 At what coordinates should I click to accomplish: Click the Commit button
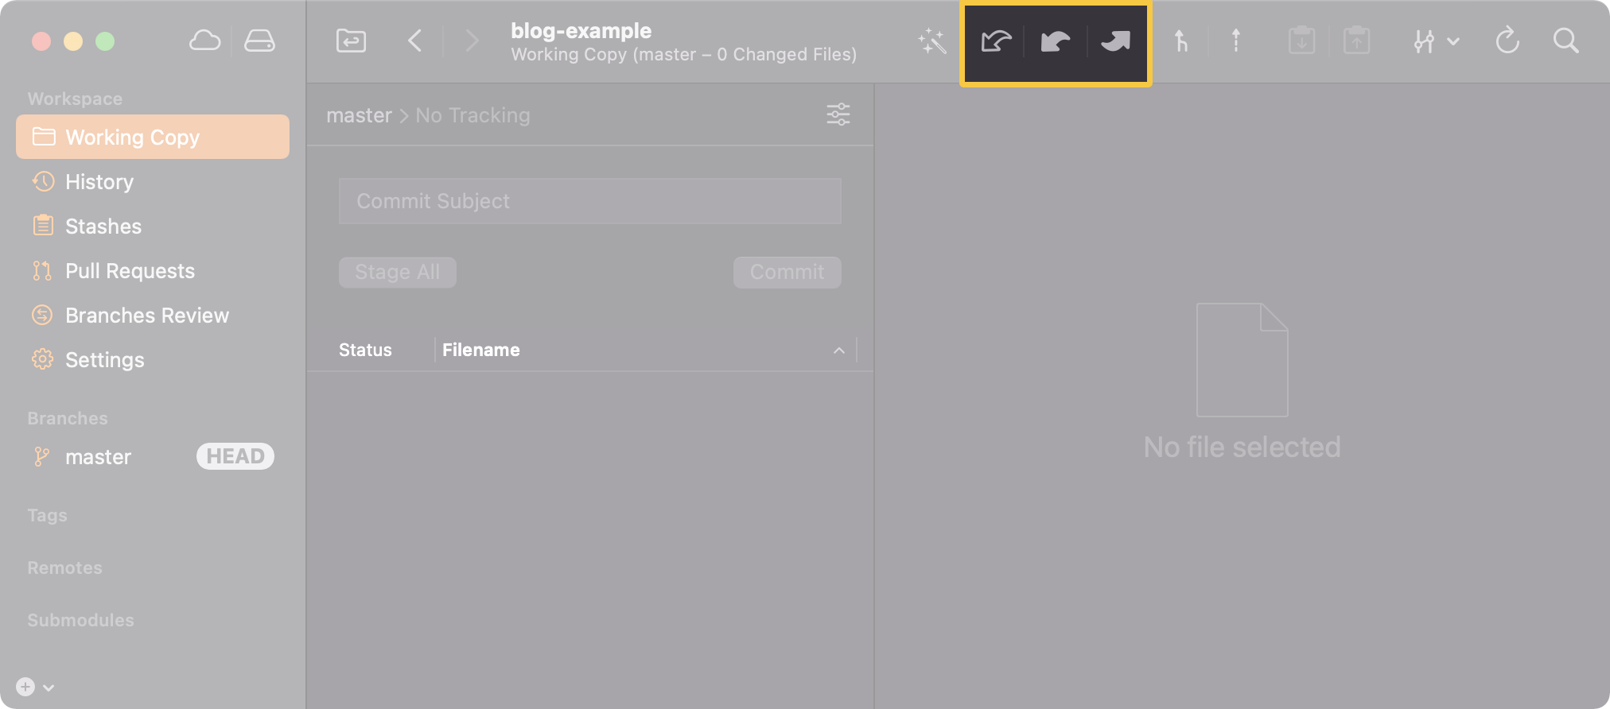pos(787,273)
